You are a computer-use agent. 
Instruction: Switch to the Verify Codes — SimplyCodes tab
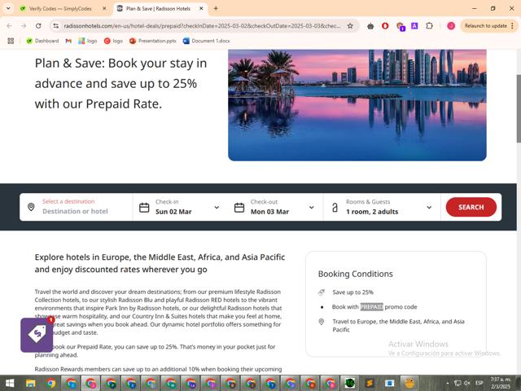pos(59,9)
